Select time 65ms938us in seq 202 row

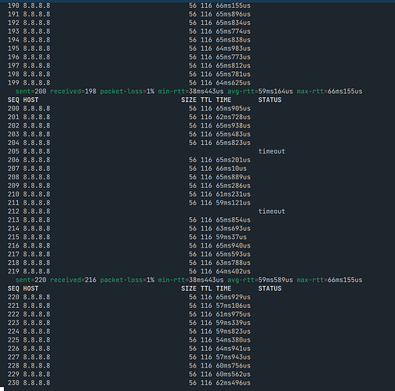(233, 125)
